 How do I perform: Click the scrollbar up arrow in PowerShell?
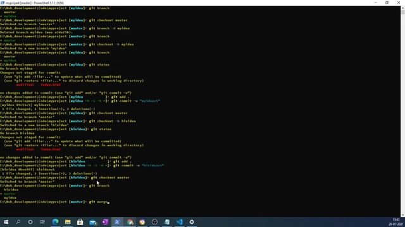coord(402,8)
